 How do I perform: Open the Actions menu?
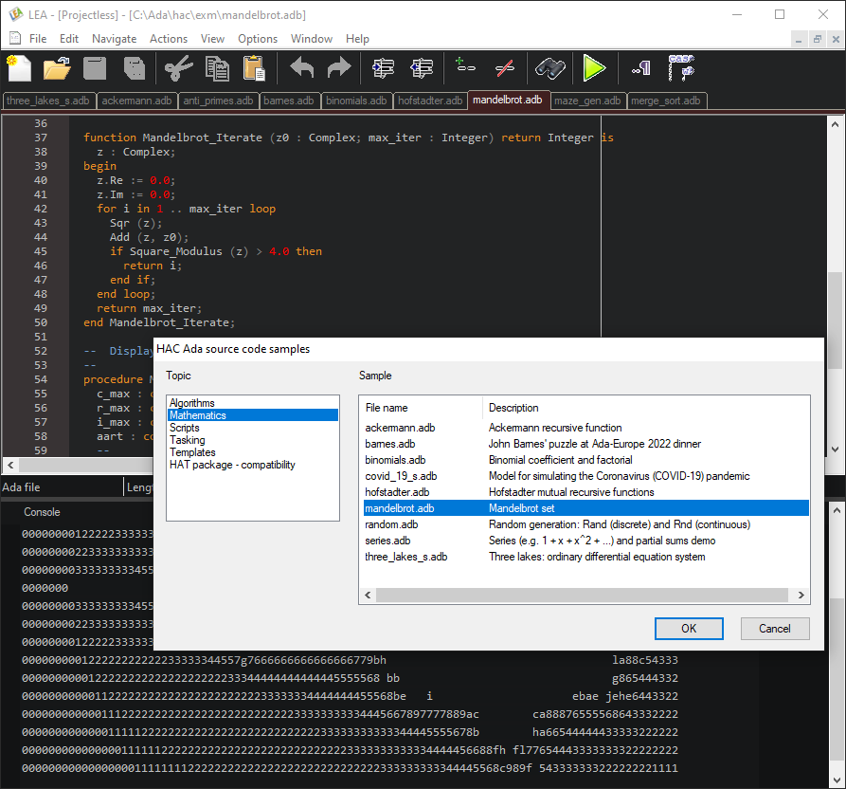click(x=169, y=39)
